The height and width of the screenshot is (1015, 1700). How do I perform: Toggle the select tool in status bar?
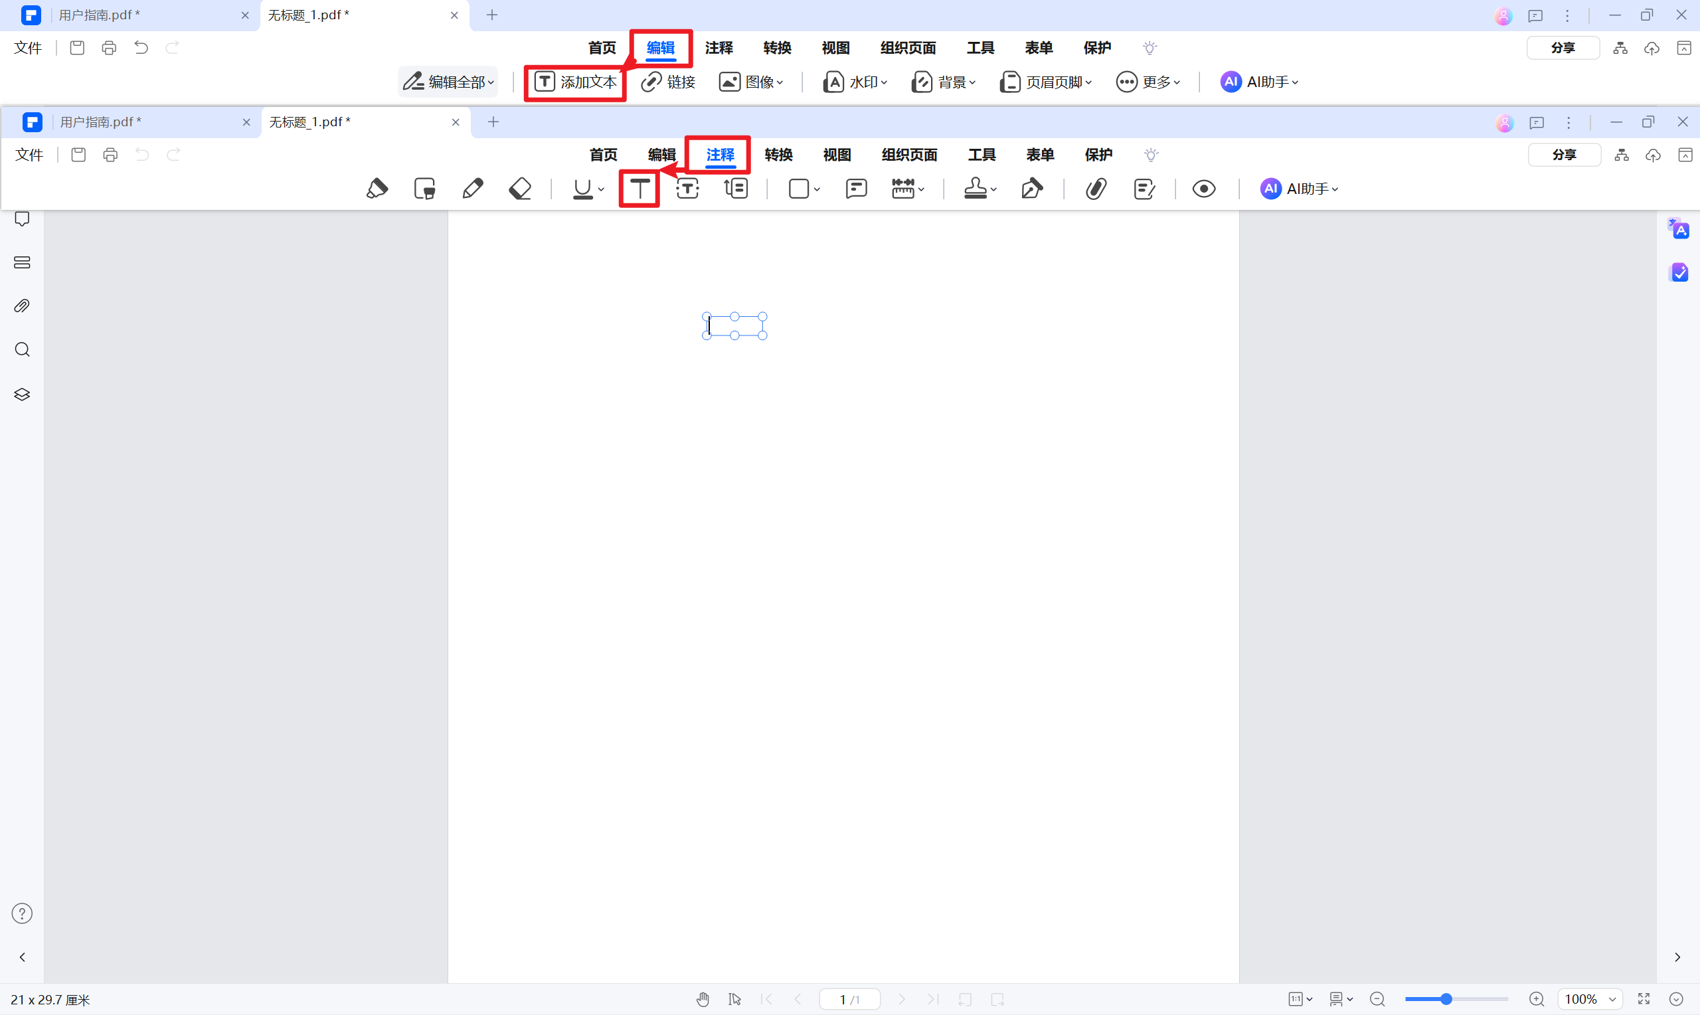[735, 999]
